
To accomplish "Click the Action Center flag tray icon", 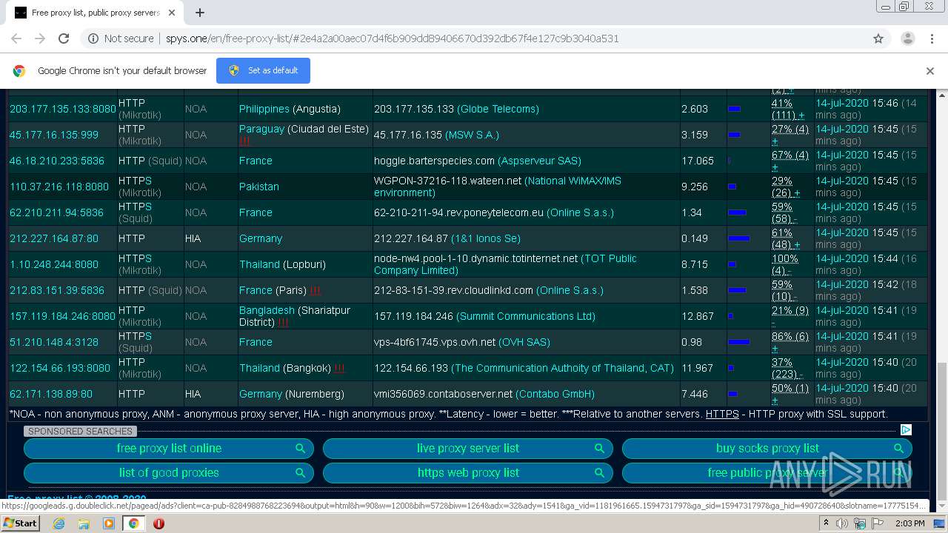I will tap(877, 523).
